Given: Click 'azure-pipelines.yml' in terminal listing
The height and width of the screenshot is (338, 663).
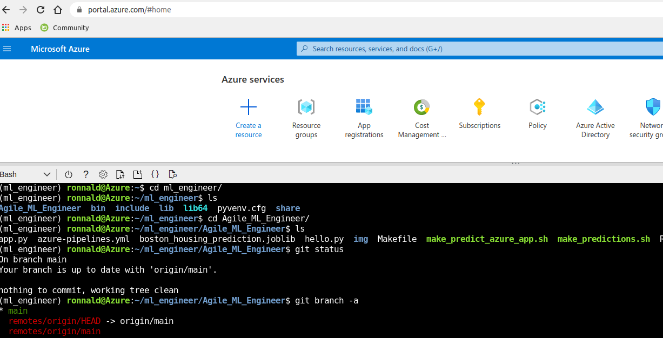Looking at the screenshot, I should pos(83,239).
